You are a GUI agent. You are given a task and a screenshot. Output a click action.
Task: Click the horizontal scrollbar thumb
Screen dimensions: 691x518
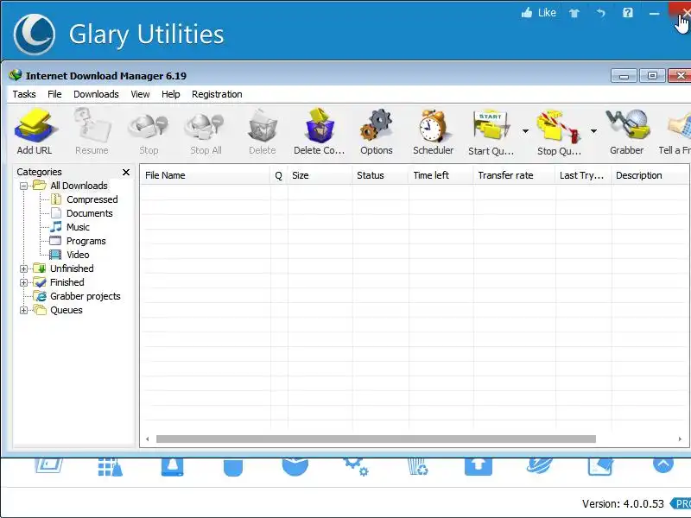click(x=376, y=439)
